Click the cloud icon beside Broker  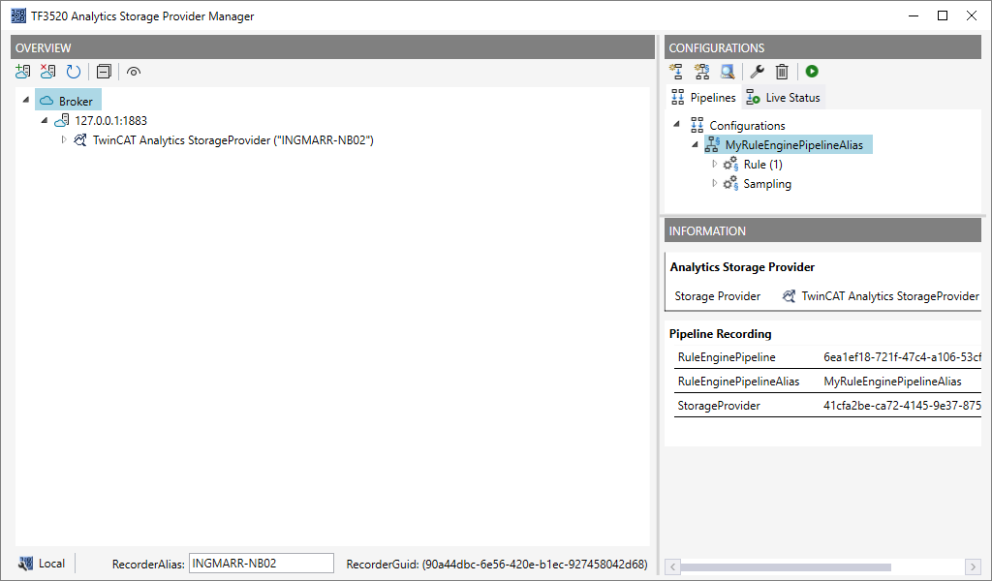click(46, 101)
